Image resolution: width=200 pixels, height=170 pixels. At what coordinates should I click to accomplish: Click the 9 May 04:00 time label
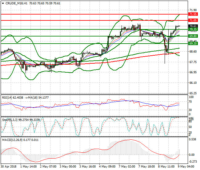pyautogui.click(x=187, y=167)
